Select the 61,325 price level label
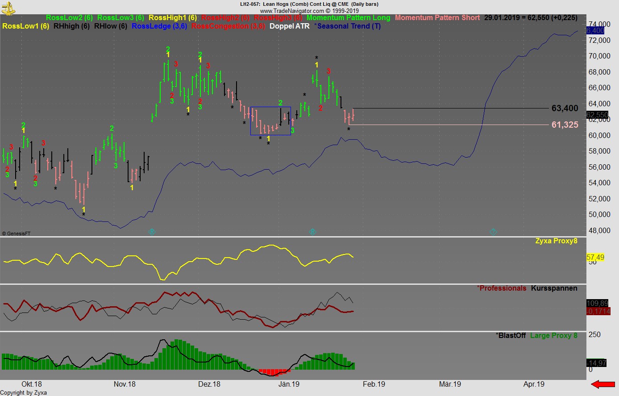The height and width of the screenshot is (396, 619). tap(565, 125)
